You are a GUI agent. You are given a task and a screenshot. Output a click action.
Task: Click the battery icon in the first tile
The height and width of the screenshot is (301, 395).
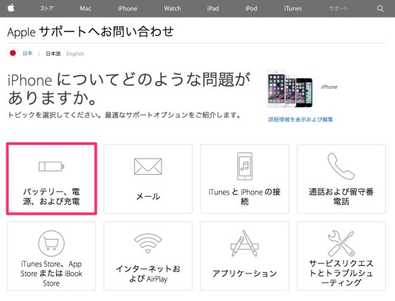tap(51, 166)
